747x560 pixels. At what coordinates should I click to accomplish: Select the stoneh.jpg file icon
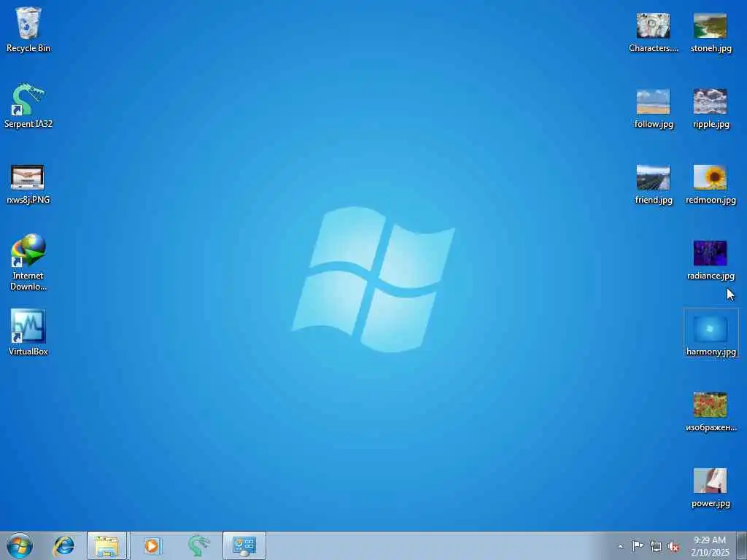click(x=711, y=32)
